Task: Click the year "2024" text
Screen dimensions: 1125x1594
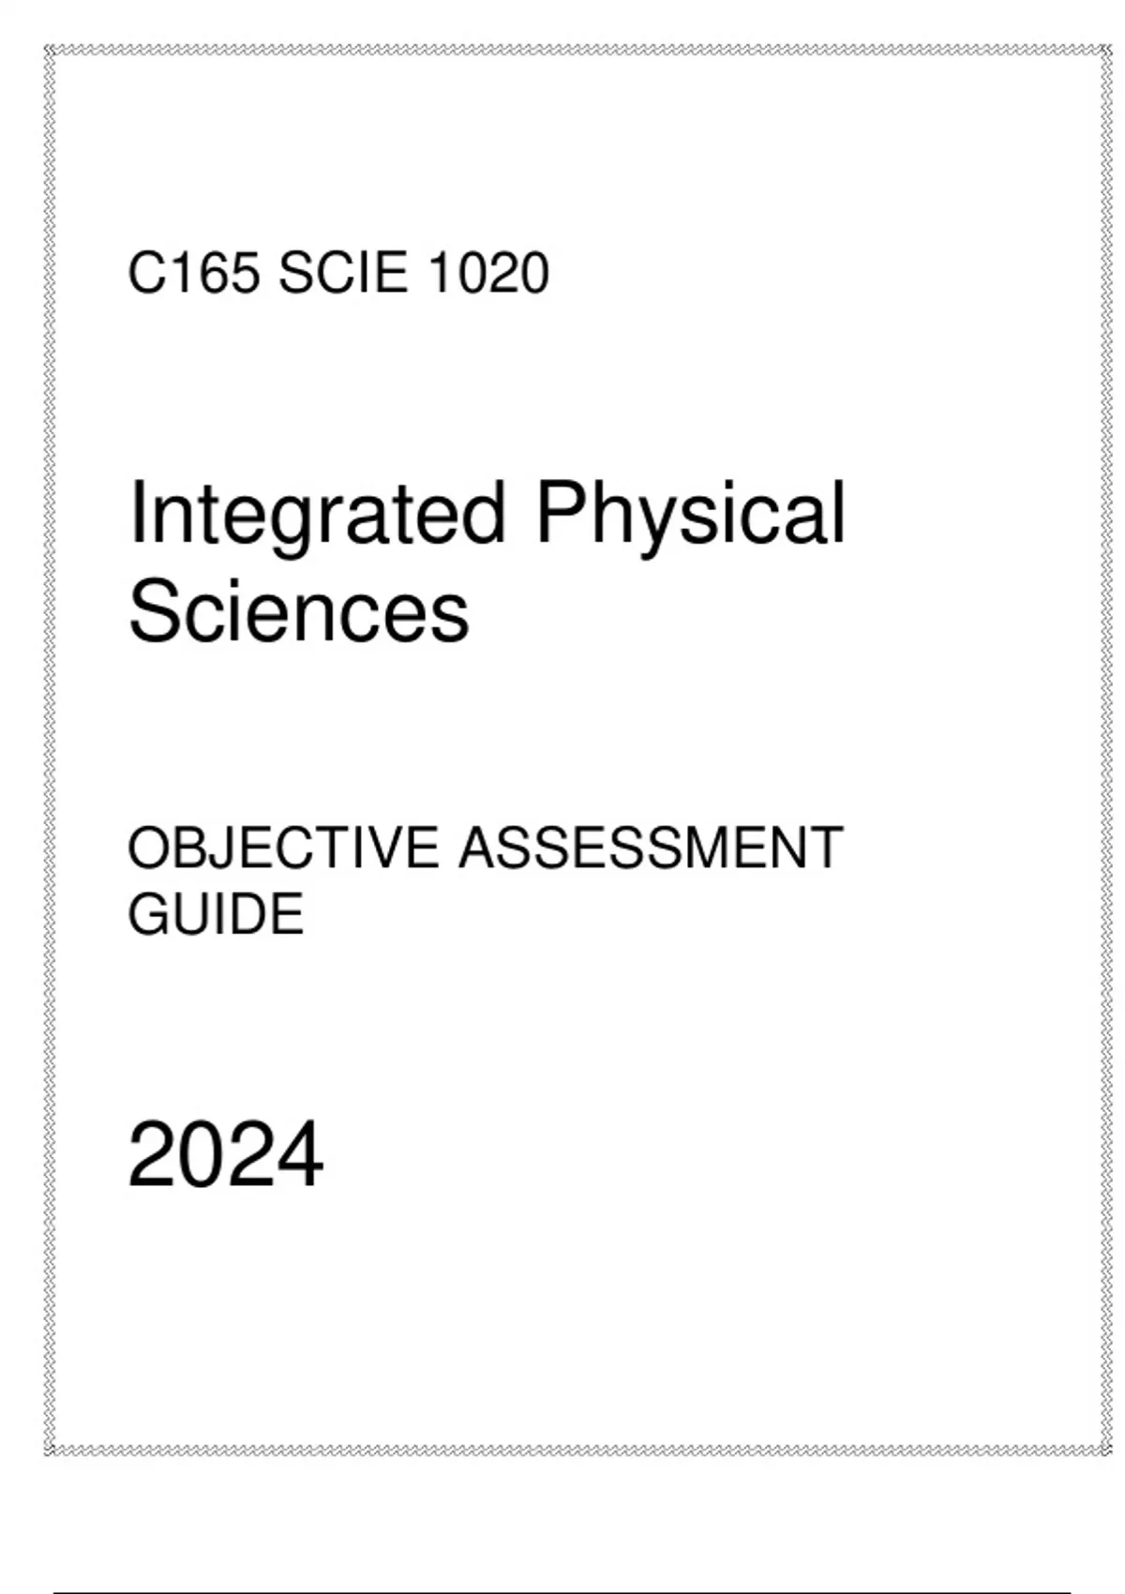Action: point(225,1155)
